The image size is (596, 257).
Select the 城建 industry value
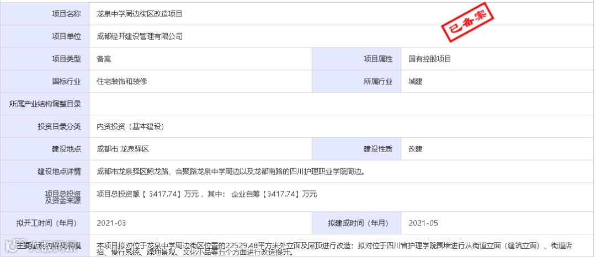[415, 82]
